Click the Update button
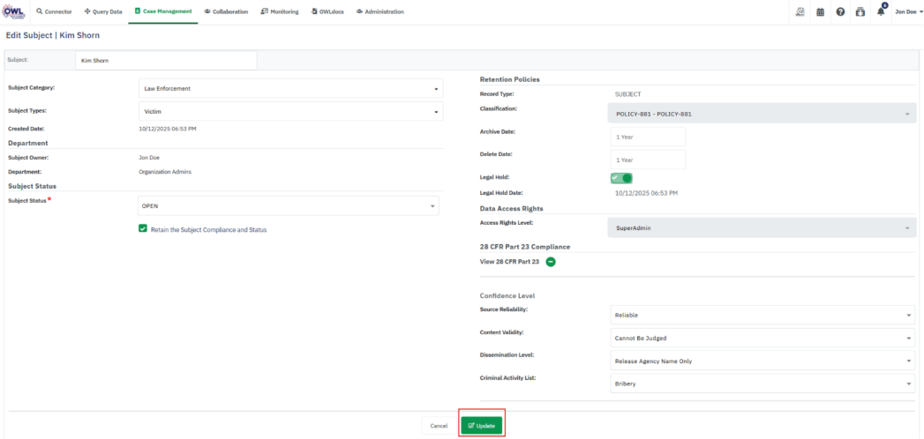The height and width of the screenshot is (439, 924). (x=481, y=425)
